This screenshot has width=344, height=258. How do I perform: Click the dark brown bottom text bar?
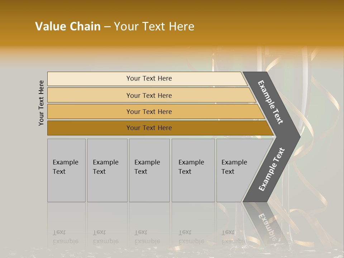tap(149, 128)
